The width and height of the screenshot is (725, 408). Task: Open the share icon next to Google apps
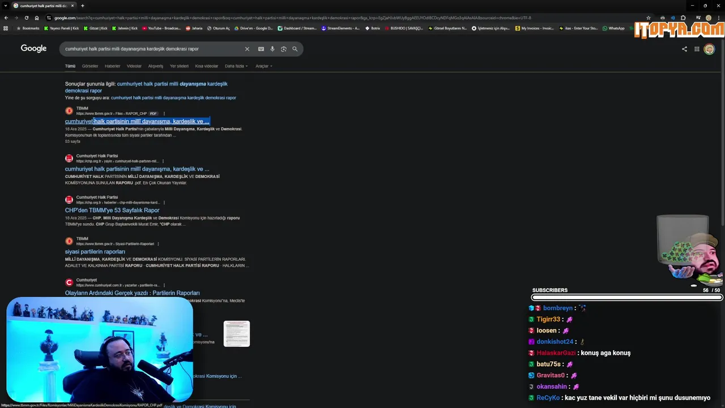[x=684, y=49]
